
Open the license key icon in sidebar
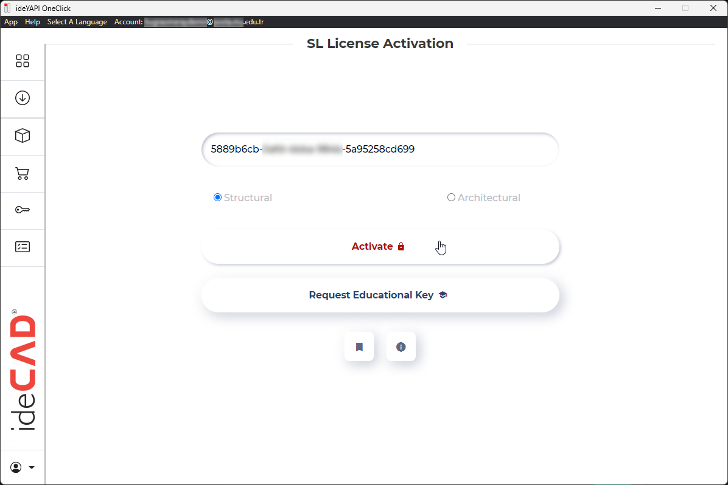point(23,210)
